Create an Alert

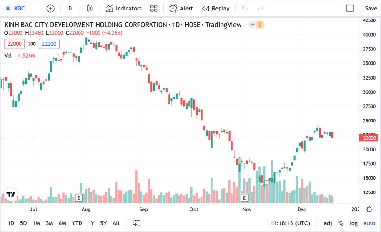[x=181, y=8]
